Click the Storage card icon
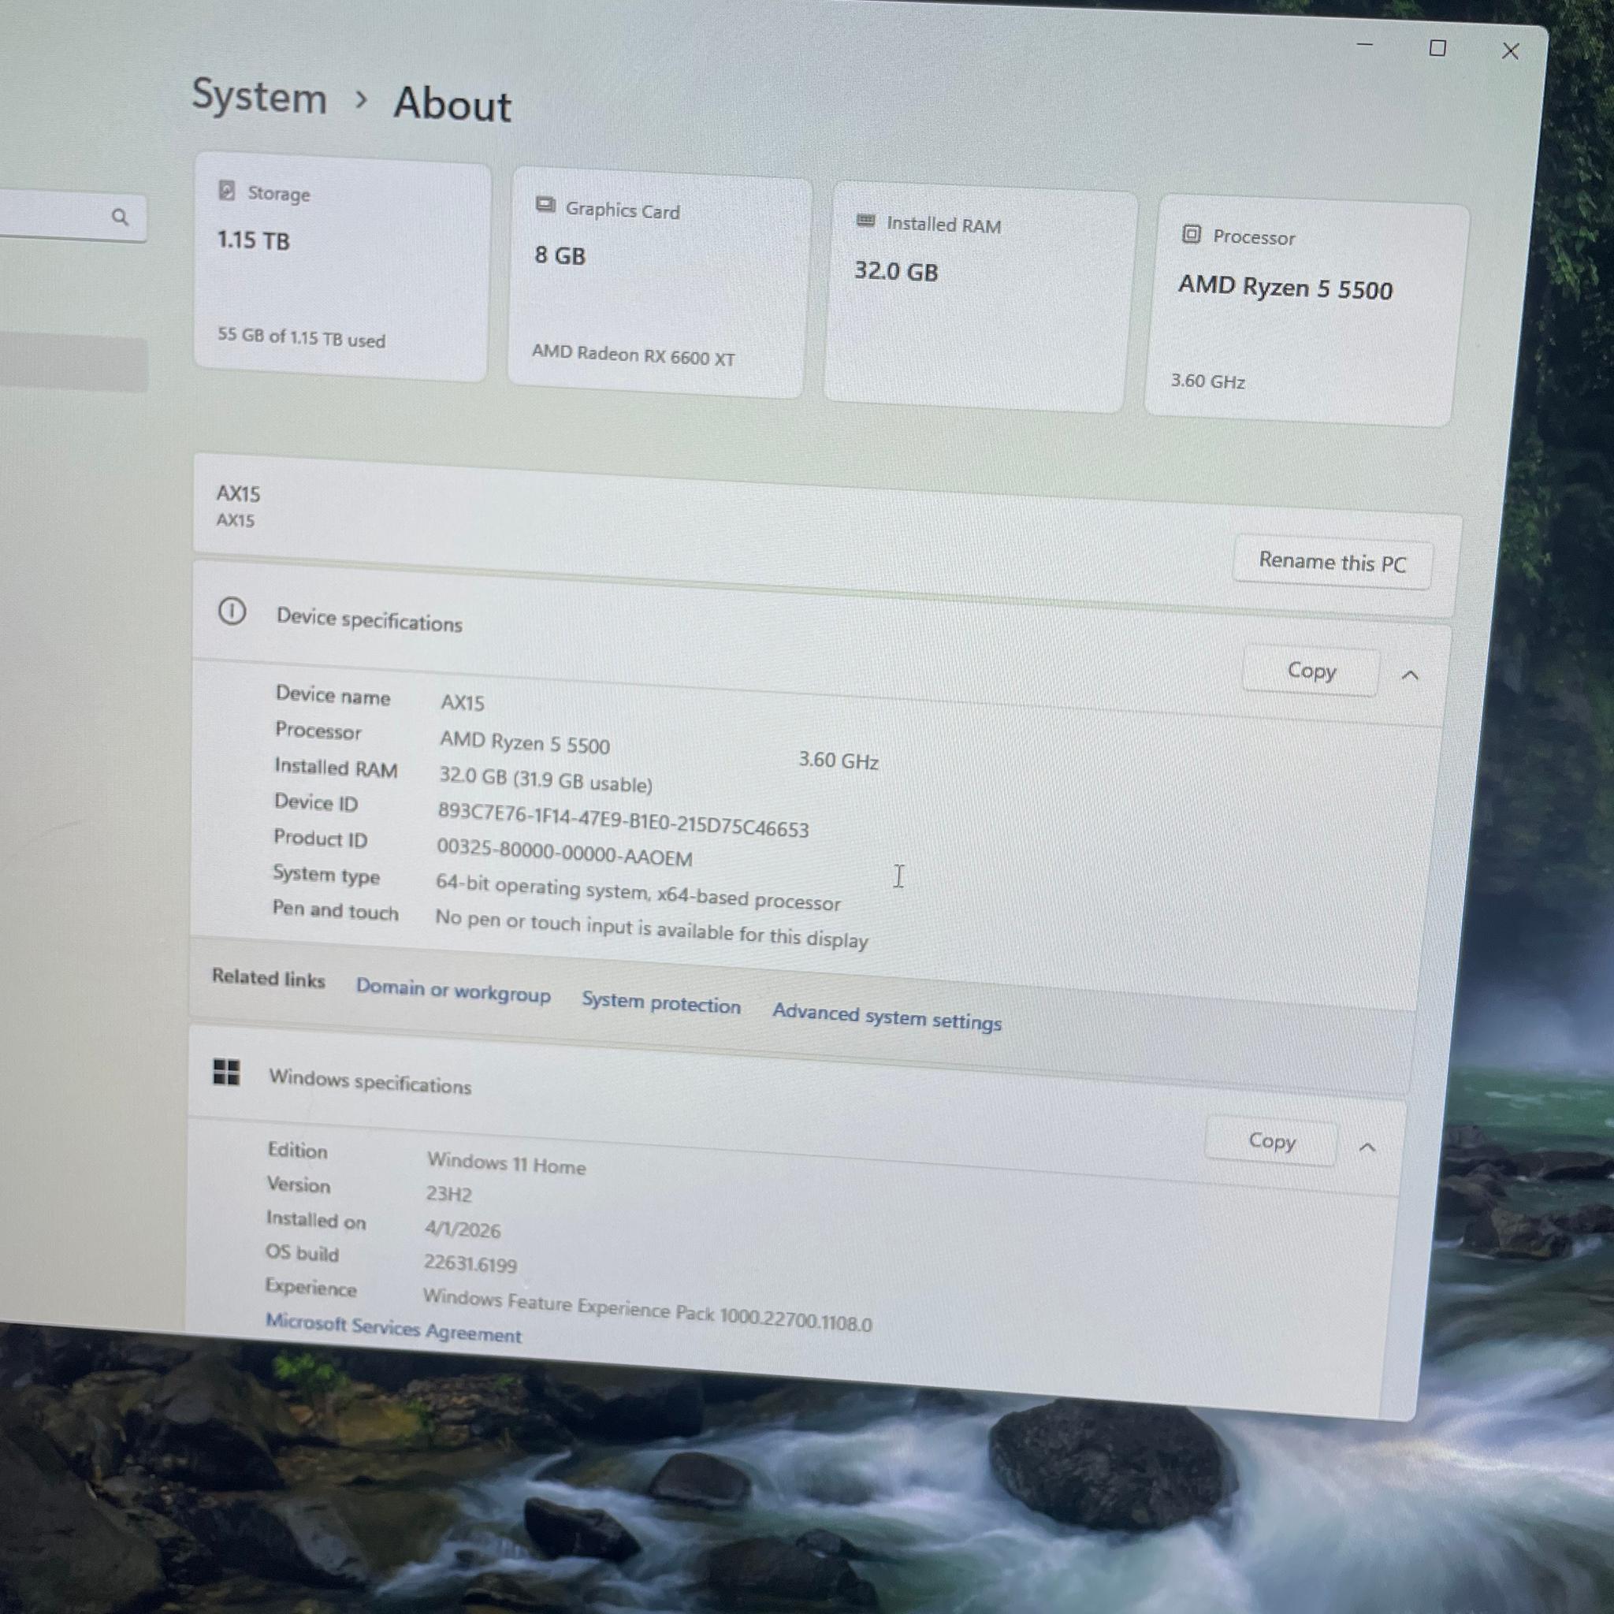1614x1614 pixels. click(x=226, y=191)
